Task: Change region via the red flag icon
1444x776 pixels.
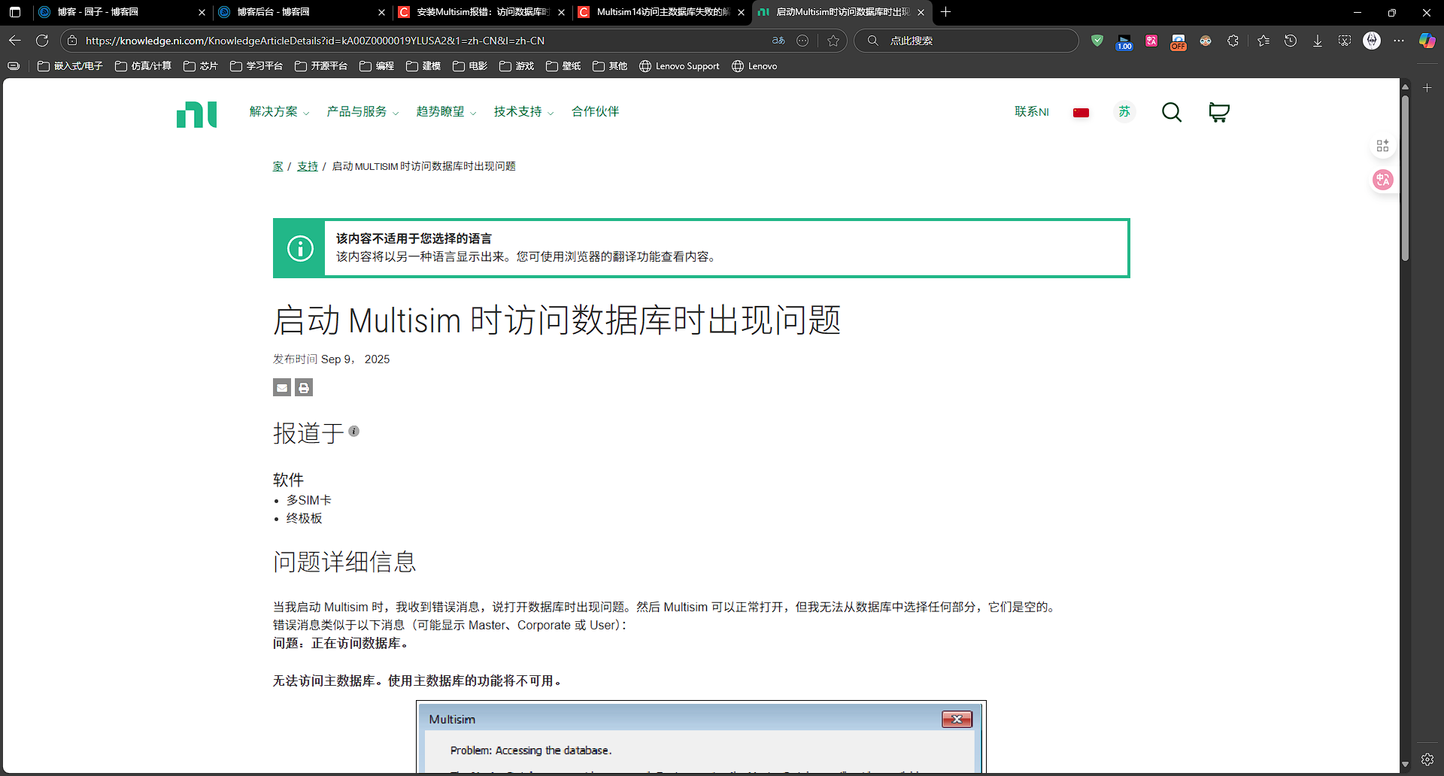Action: tap(1081, 113)
